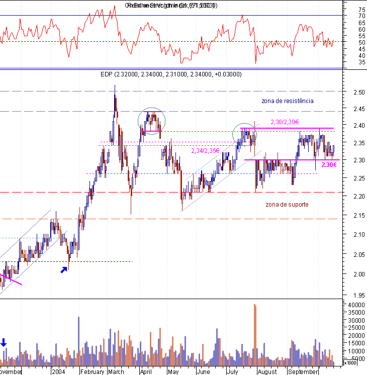Click the pink '2,38/2,39€' annotation
The image size is (367, 375).
pos(285,122)
